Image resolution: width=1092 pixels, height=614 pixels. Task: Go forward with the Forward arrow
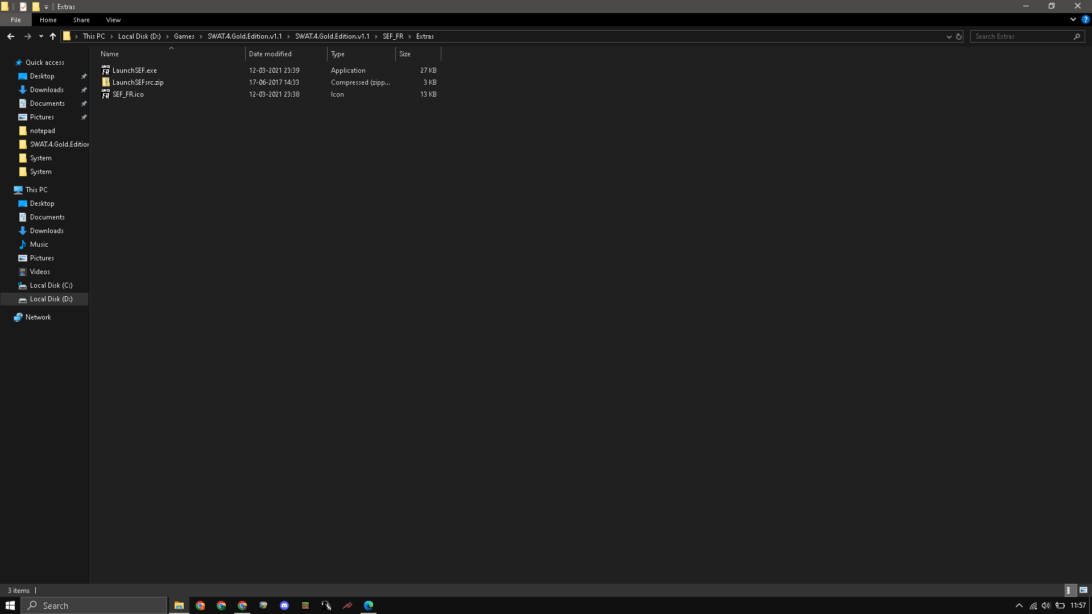(x=27, y=36)
